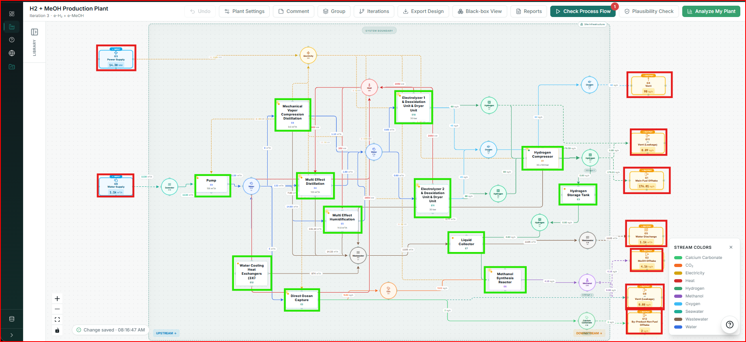Open the Iterations menu
The height and width of the screenshot is (342, 746).
click(374, 11)
